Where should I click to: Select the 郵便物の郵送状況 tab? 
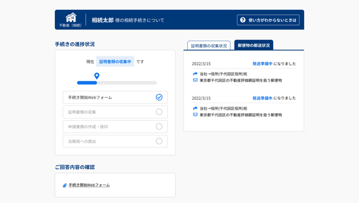(x=254, y=45)
